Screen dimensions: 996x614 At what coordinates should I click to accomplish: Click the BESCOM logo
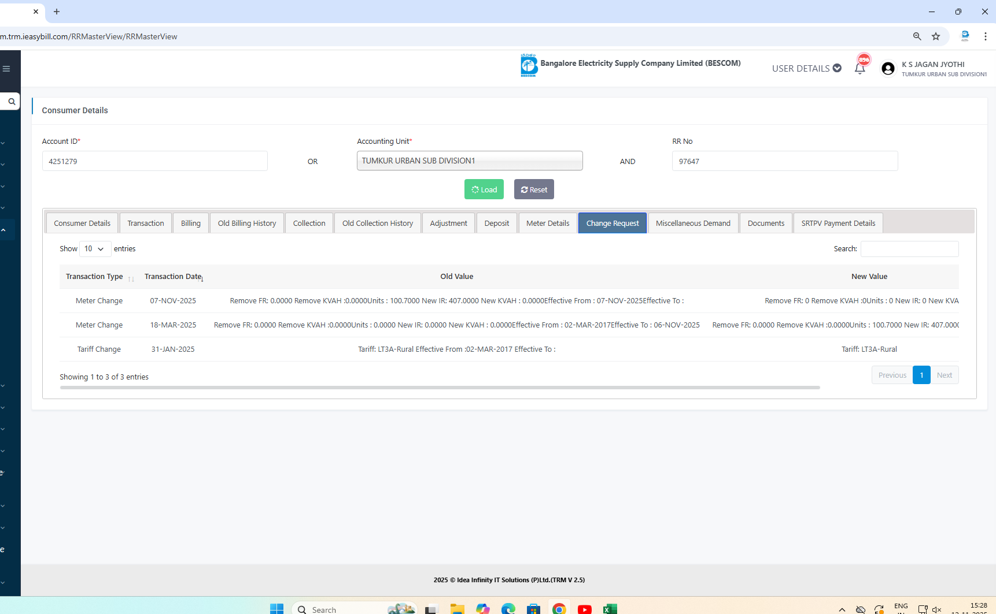tap(529, 65)
